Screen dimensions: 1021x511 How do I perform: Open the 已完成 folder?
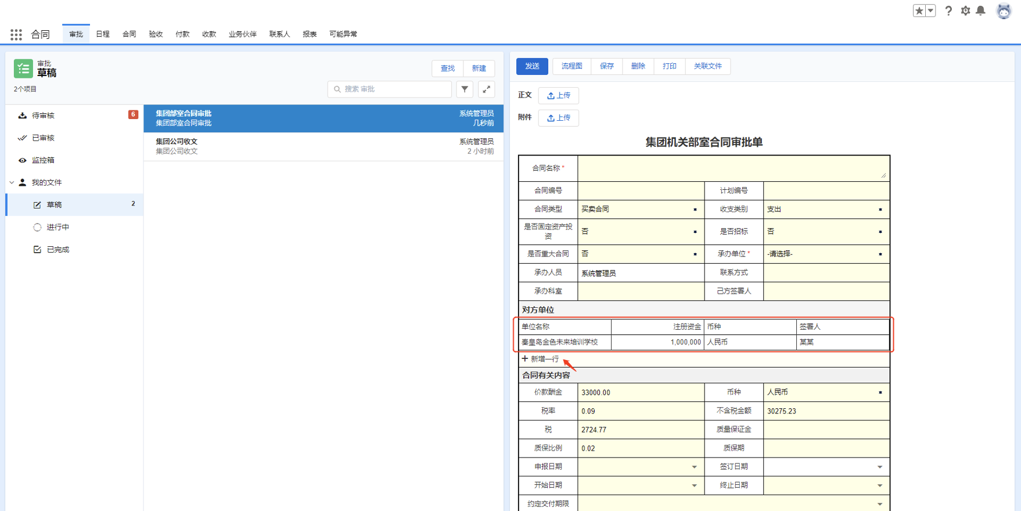point(74,250)
